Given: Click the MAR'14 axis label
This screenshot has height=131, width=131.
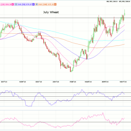Looking at the screenshot, I should point(88,82).
